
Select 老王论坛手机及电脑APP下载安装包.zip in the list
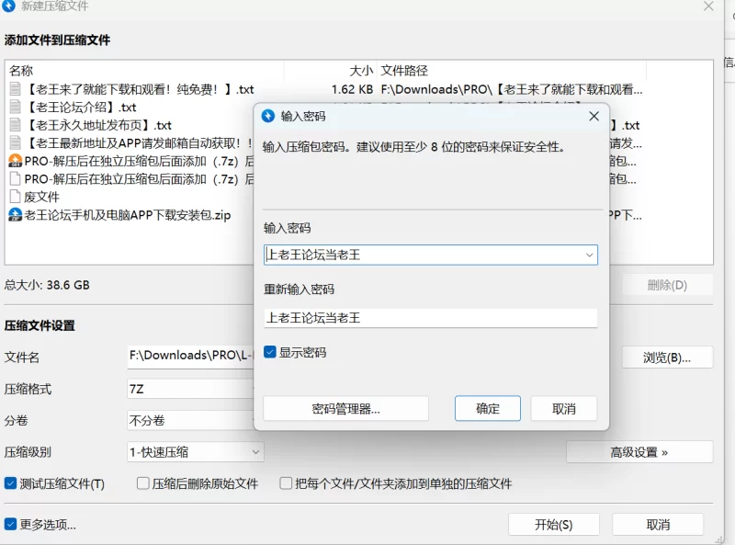pyautogui.click(x=131, y=215)
